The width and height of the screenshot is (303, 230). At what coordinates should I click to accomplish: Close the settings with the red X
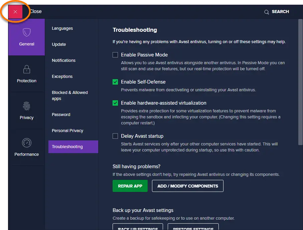pos(15,12)
